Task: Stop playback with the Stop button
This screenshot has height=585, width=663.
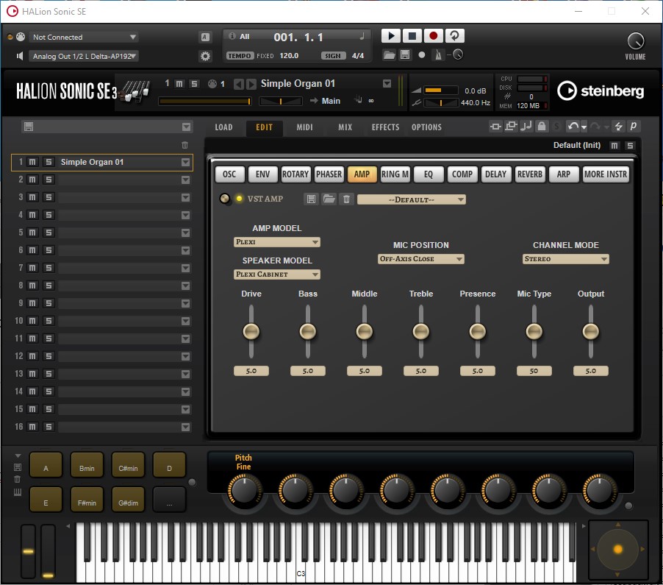Action: pos(412,36)
